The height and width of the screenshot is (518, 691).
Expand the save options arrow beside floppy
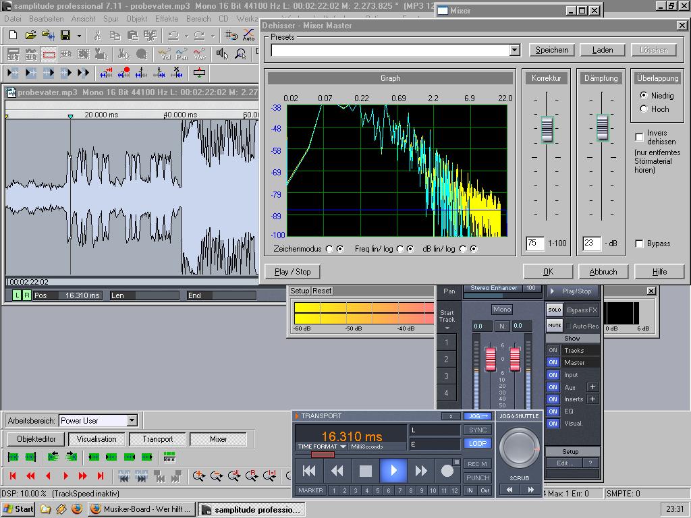[x=79, y=36]
